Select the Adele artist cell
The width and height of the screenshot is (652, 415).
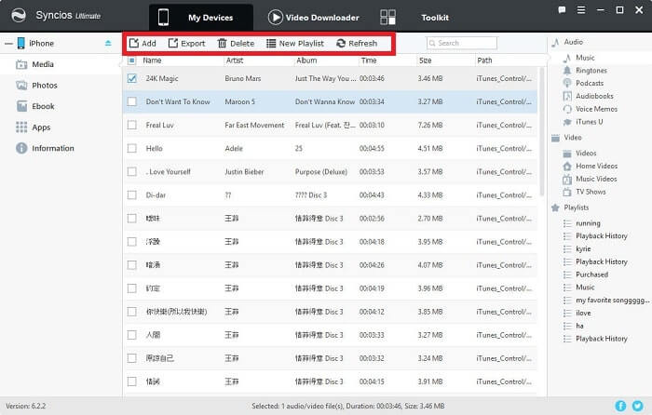click(234, 148)
